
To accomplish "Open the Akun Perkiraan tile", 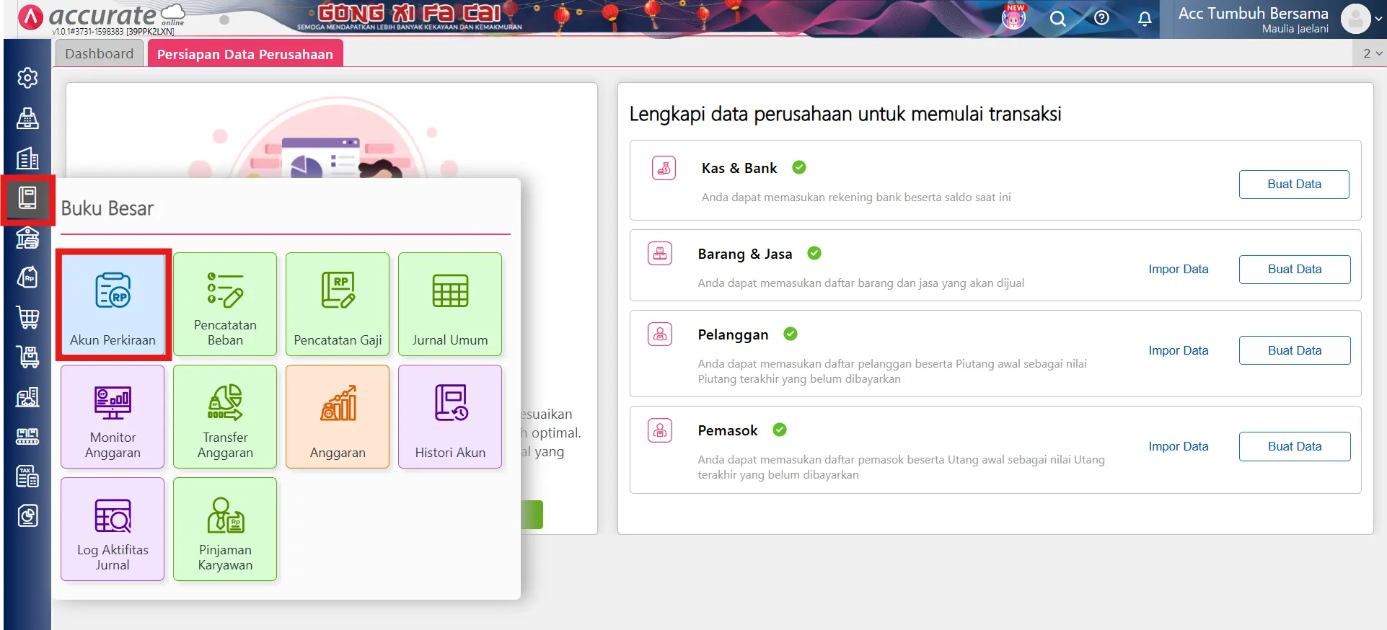I will tap(113, 304).
